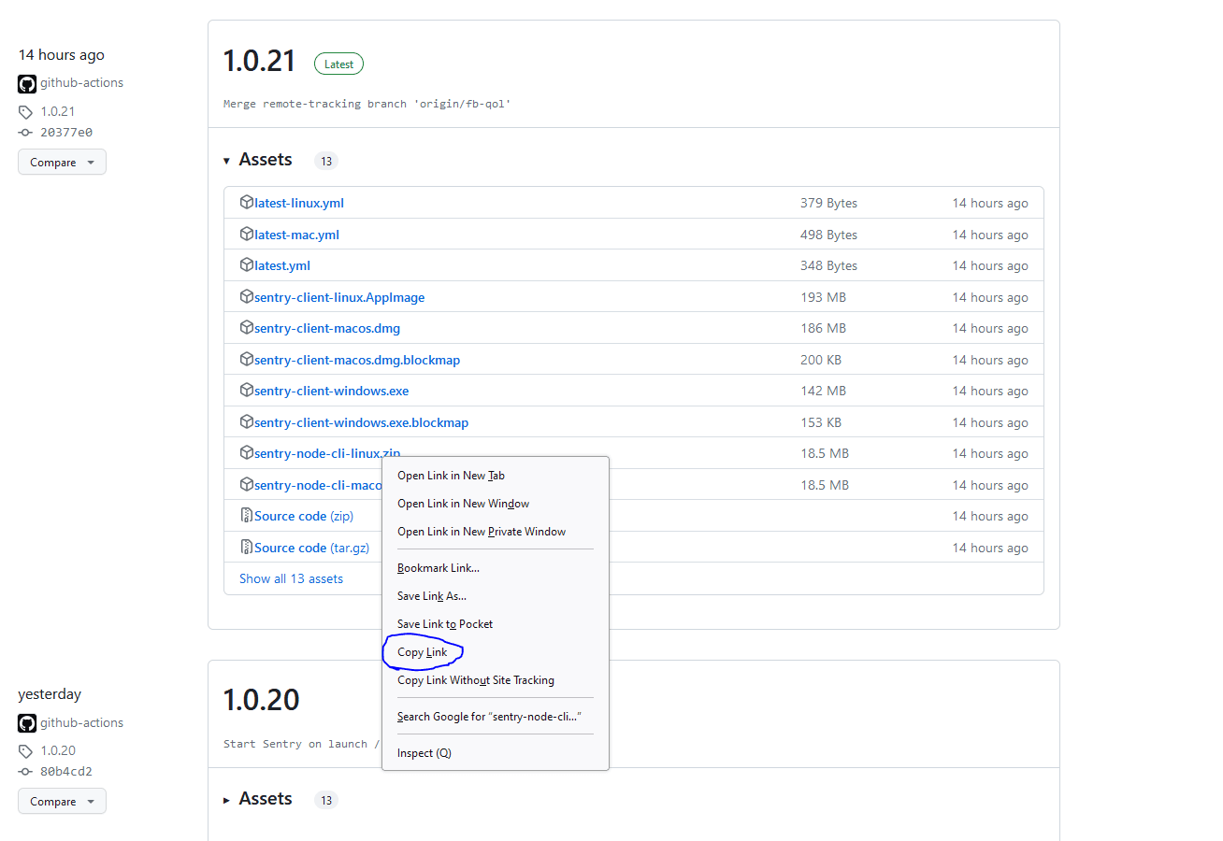The height and width of the screenshot is (841, 1223).
Task: Click GitHub avatar icon for 1.0.20 release author
Action: 27,723
